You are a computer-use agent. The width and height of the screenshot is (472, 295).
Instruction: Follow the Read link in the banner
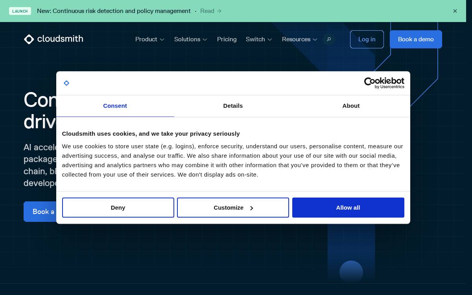[x=211, y=11]
